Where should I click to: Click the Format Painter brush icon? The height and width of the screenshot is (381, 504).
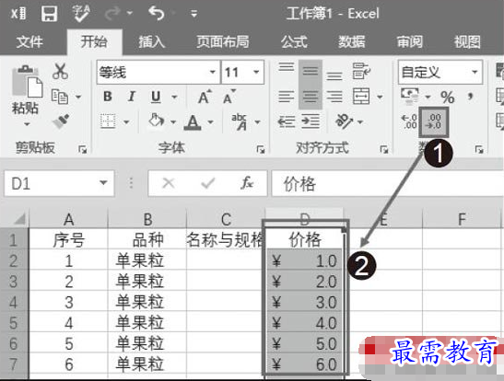point(61,121)
